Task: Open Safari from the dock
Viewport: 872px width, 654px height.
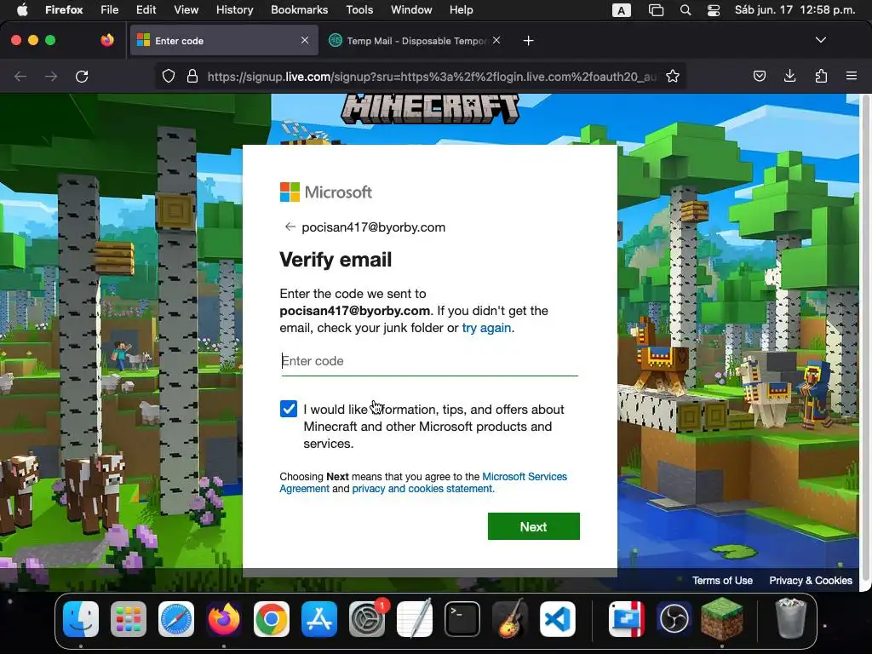Action: coord(176,618)
